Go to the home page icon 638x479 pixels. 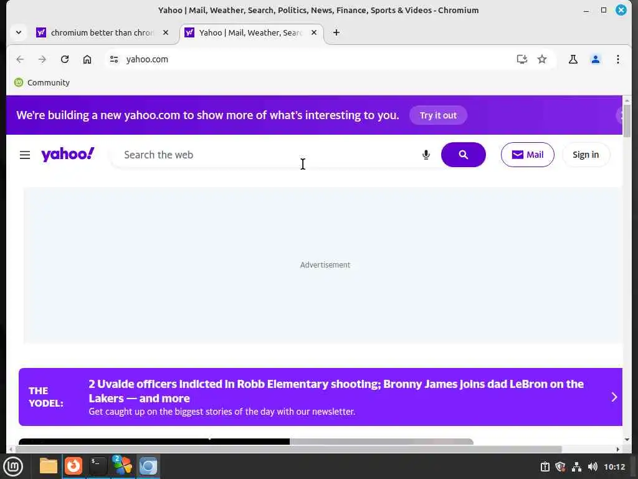pyautogui.click(x=87, y=59)
